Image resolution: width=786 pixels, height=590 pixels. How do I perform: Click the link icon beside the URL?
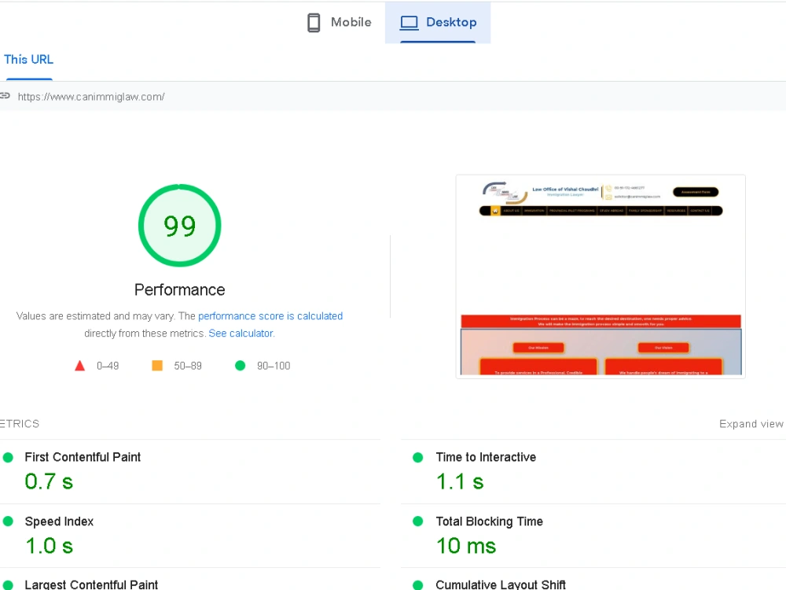(x=5, y=96)
